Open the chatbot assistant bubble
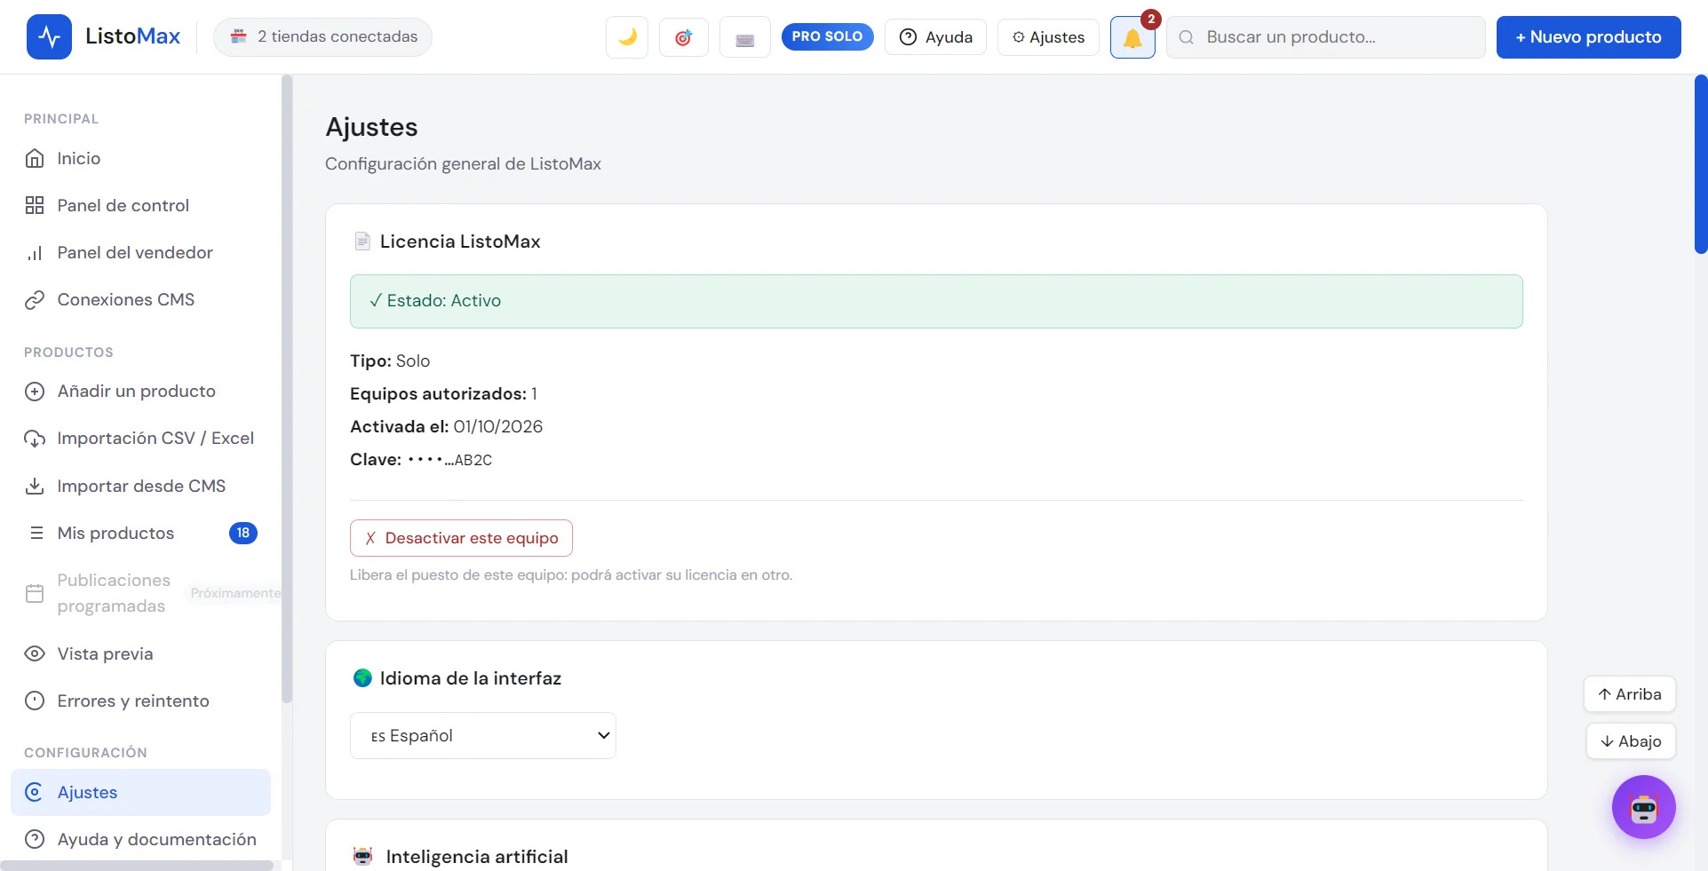The image size is (1708, 871). point(1643,807)
